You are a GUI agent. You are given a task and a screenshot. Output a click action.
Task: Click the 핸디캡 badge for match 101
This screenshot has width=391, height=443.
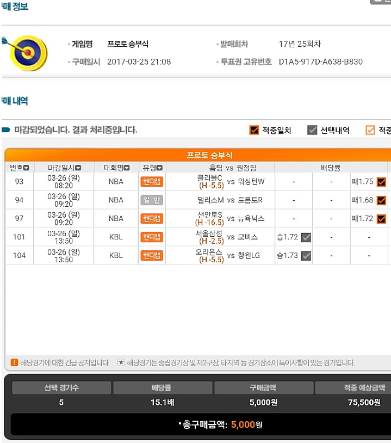[152, 237]
